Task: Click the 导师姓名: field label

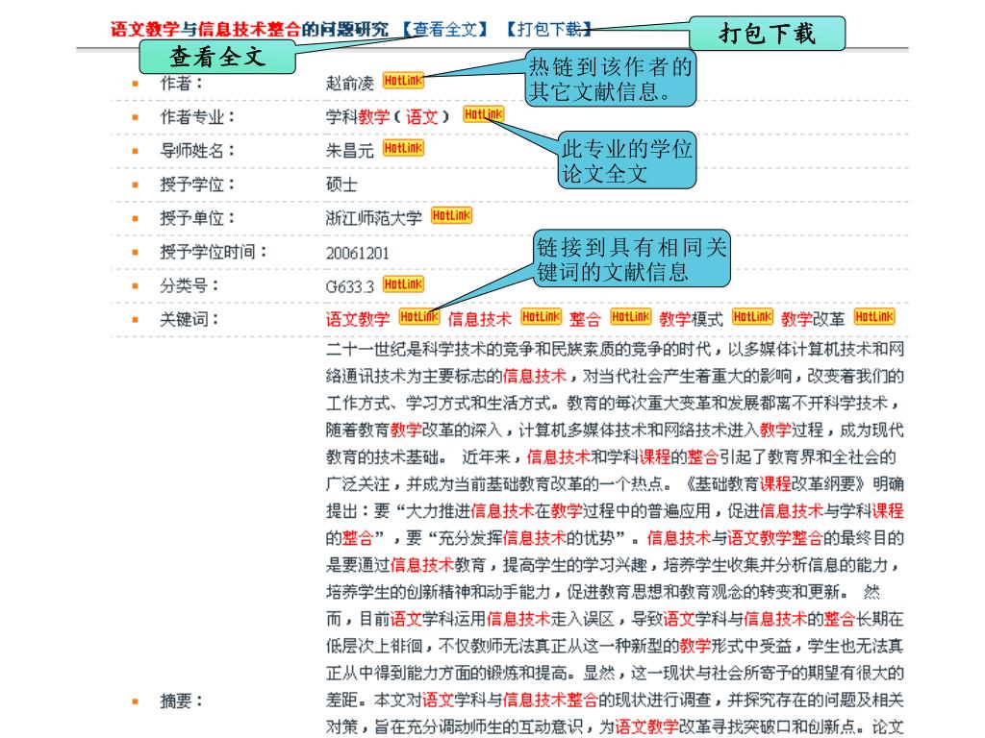Action: [197, 151]
